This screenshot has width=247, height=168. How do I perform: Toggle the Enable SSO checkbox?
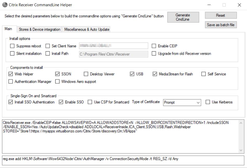[x=61, y=102]
